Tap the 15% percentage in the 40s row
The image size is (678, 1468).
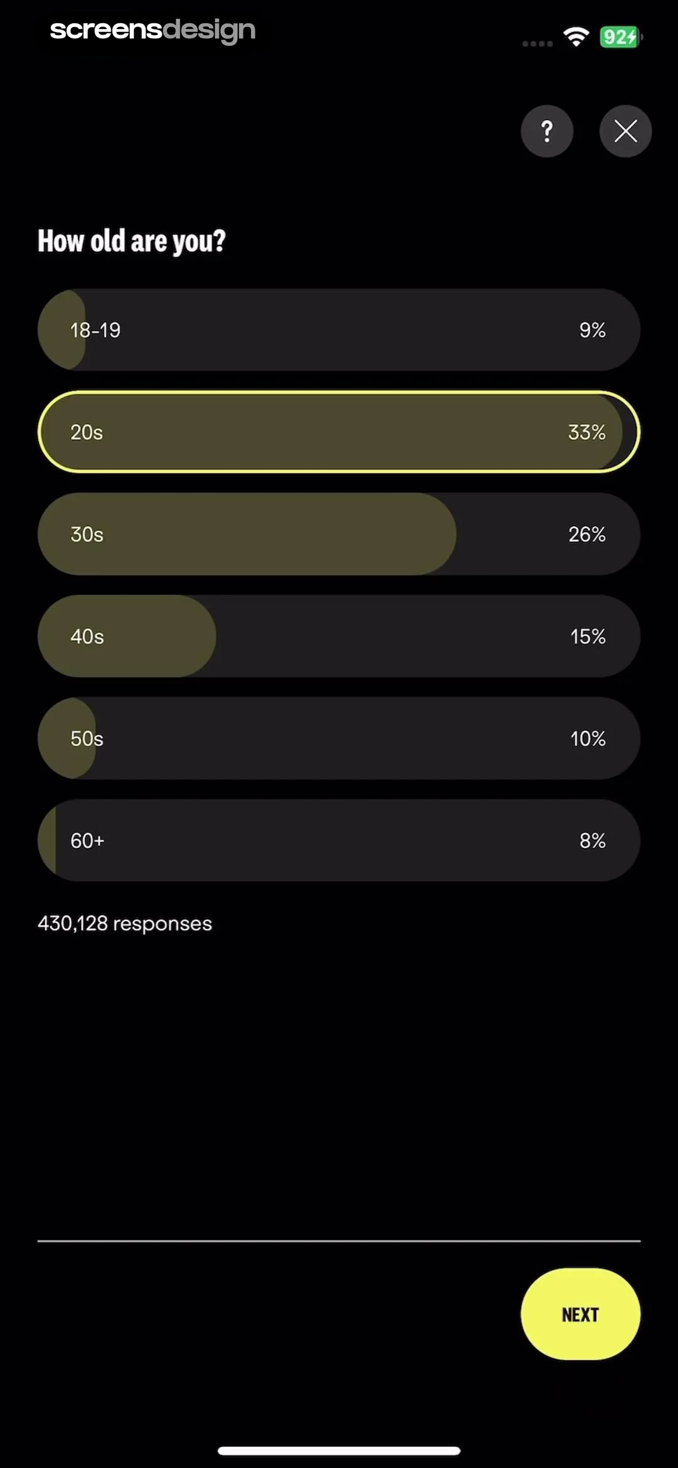point(588,637)
